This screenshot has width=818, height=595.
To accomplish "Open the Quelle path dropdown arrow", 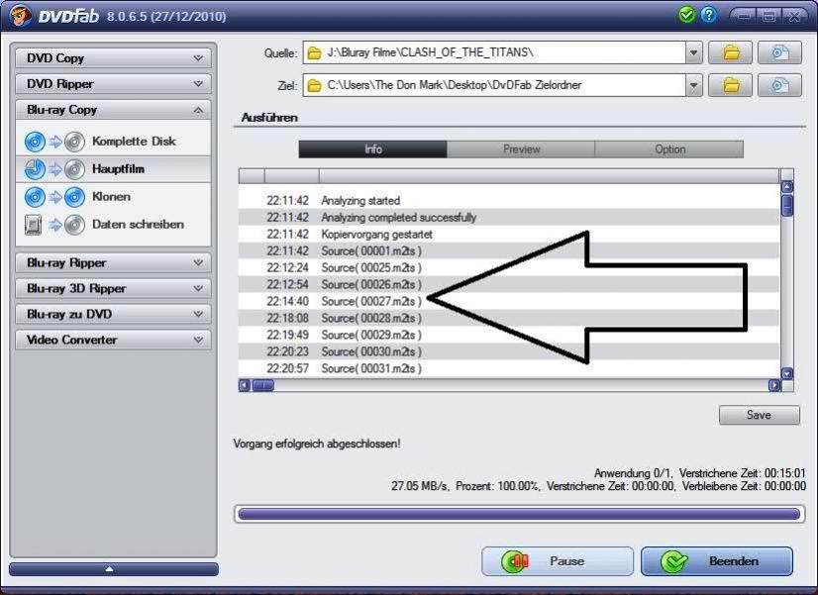I will [x=693, y=52].
